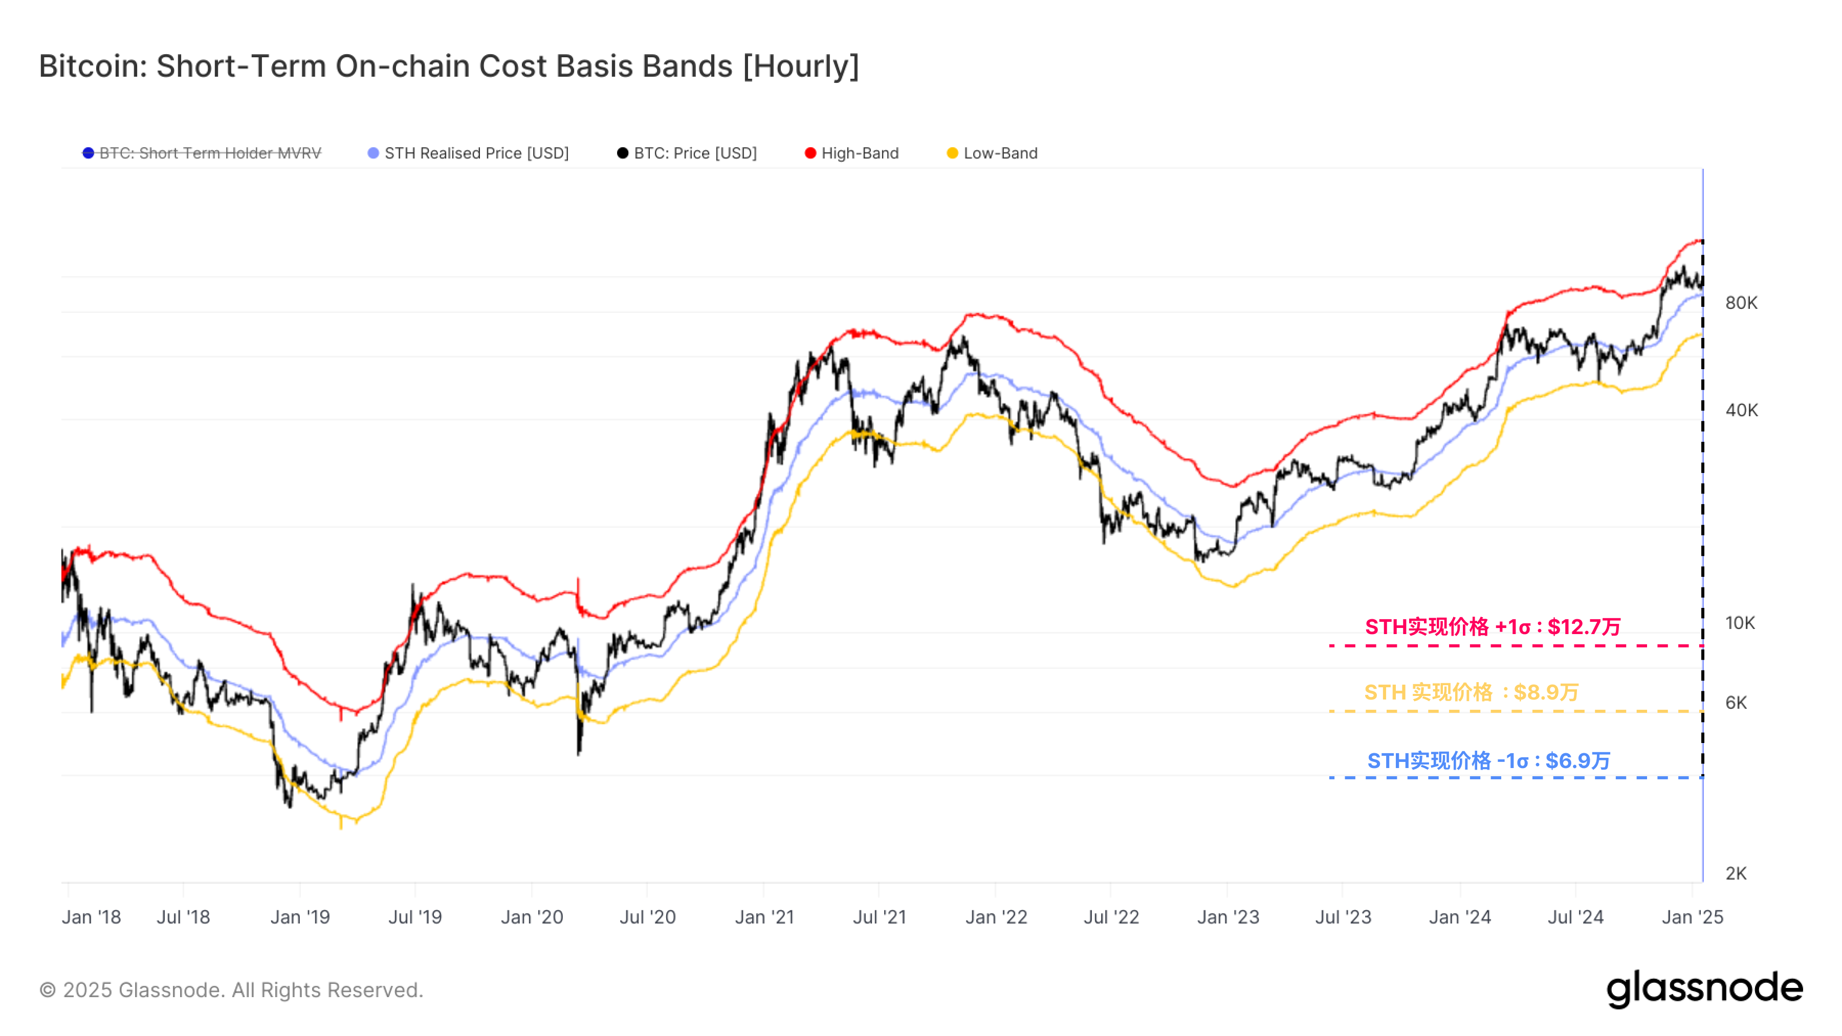Click the red High-Band legend dot
The image size is (1842, 1036).
tap(810, 153)
